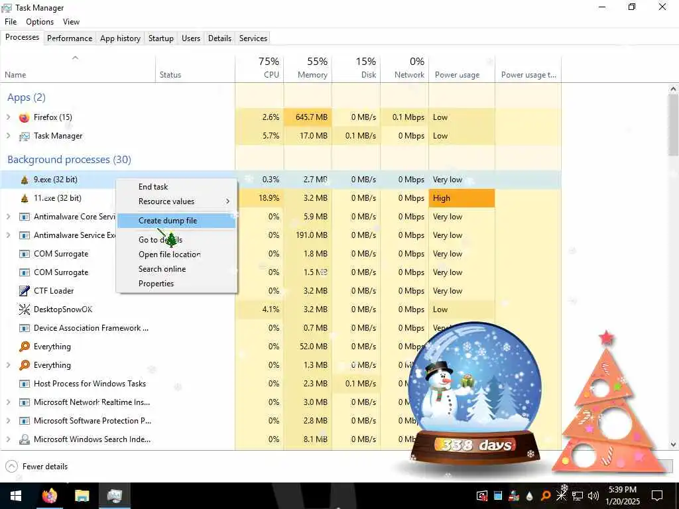Image resolution: width=679 pixels, height=509 pixels.
Task: Expand the Antimalware Service Executable row
Action: tap(8, 235)
